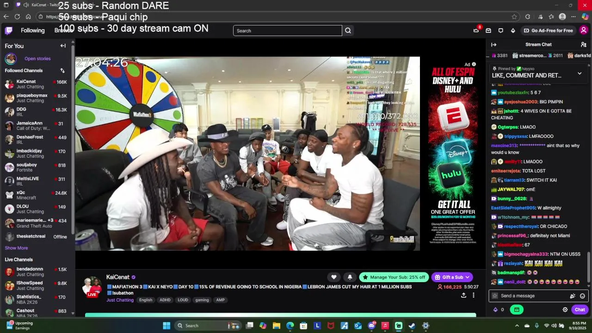Image resolution: width=592 pixels, height=333 pixels.
Task: Open Steam from the taskbar
Action: click(412, 326)
